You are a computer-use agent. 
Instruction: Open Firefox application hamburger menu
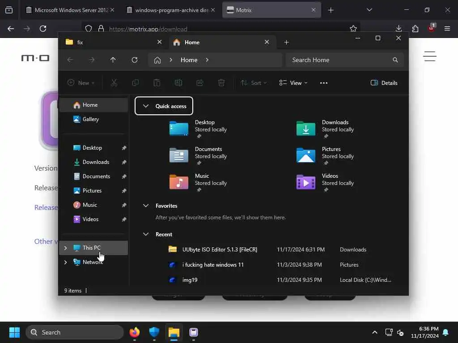(447, 29)
